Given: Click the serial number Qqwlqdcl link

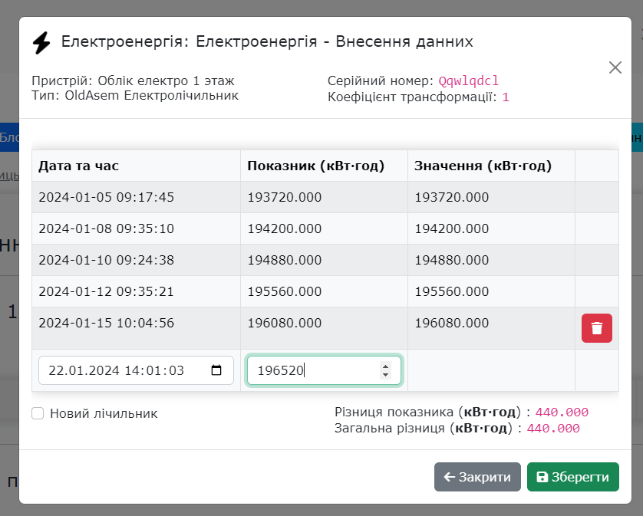Looking at the screenshot, I should pos(469,80).
